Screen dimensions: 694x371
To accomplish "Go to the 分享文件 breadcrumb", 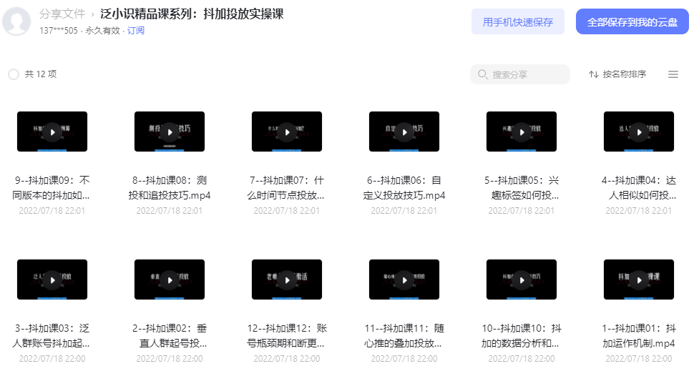I will point(62,14).
